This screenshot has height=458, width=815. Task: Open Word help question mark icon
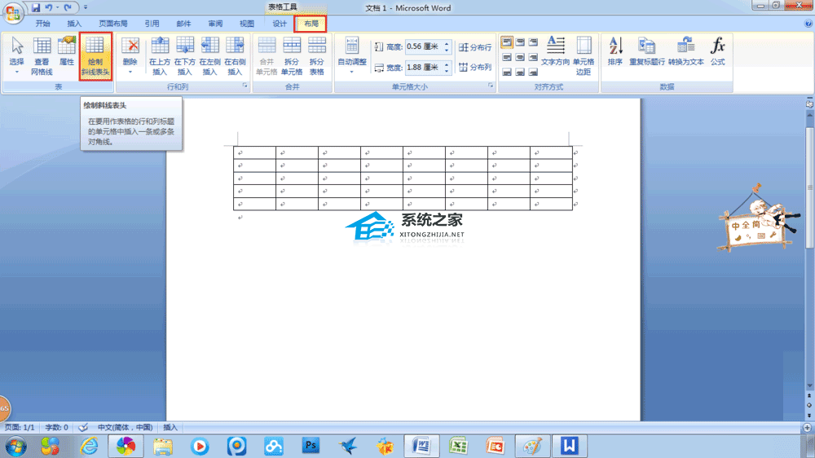[x=808, y=24]
